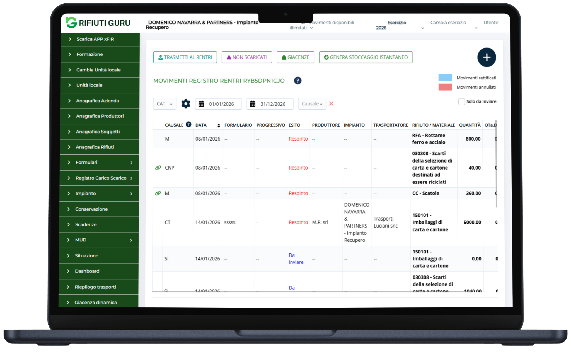
Task: Open the Formulari sidebar menu
Action: click(86, 162)
